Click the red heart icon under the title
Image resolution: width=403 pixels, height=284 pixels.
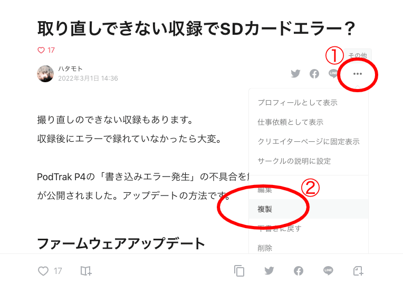(41, 50)
